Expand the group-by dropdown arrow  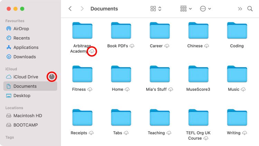(190, 9)
